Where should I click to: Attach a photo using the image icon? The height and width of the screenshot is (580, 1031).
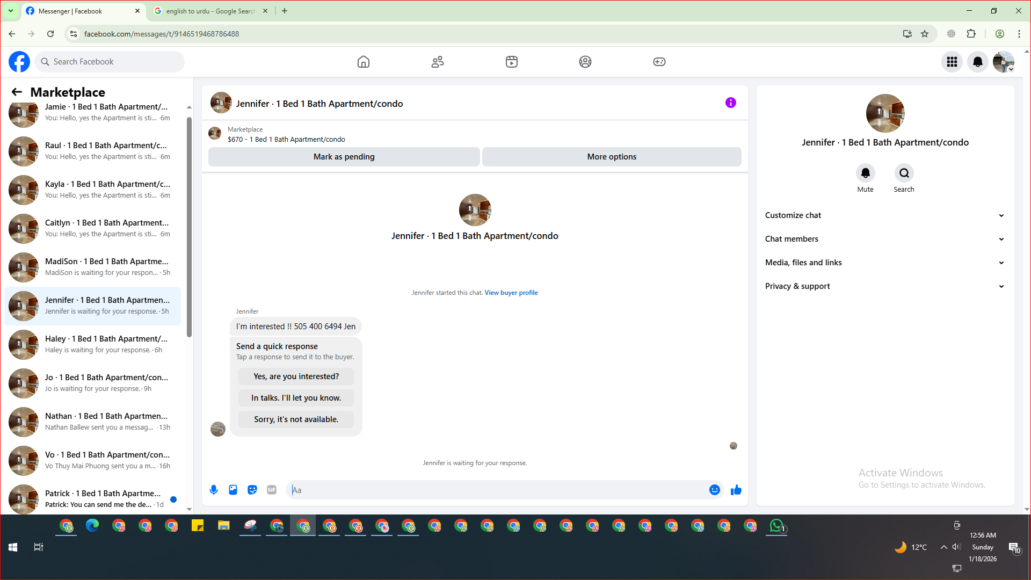pos(233,490)
